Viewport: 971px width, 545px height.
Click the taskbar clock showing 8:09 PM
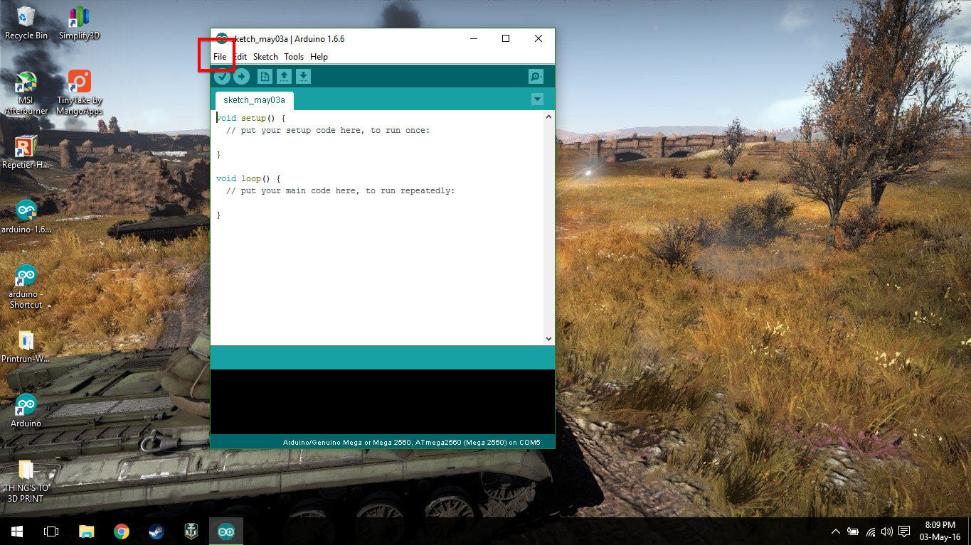point(940,531)
